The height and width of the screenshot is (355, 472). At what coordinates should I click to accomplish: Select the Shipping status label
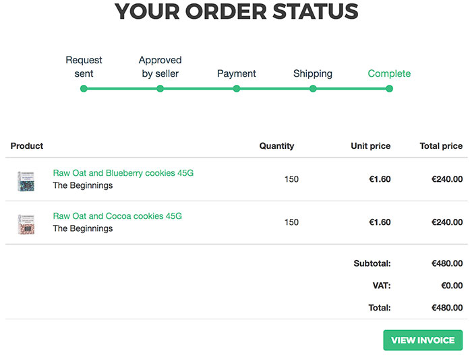click(x=313, y=73)
